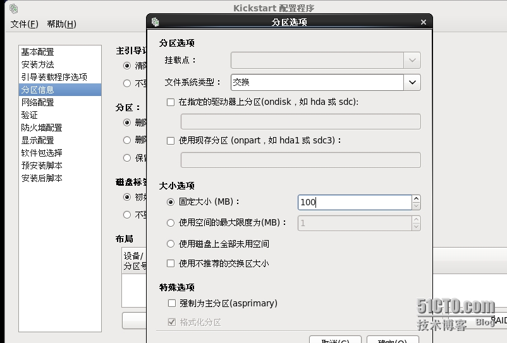Select 显示配置 in the sidebar
Screen dimensions: 507x343
[60, 140]
